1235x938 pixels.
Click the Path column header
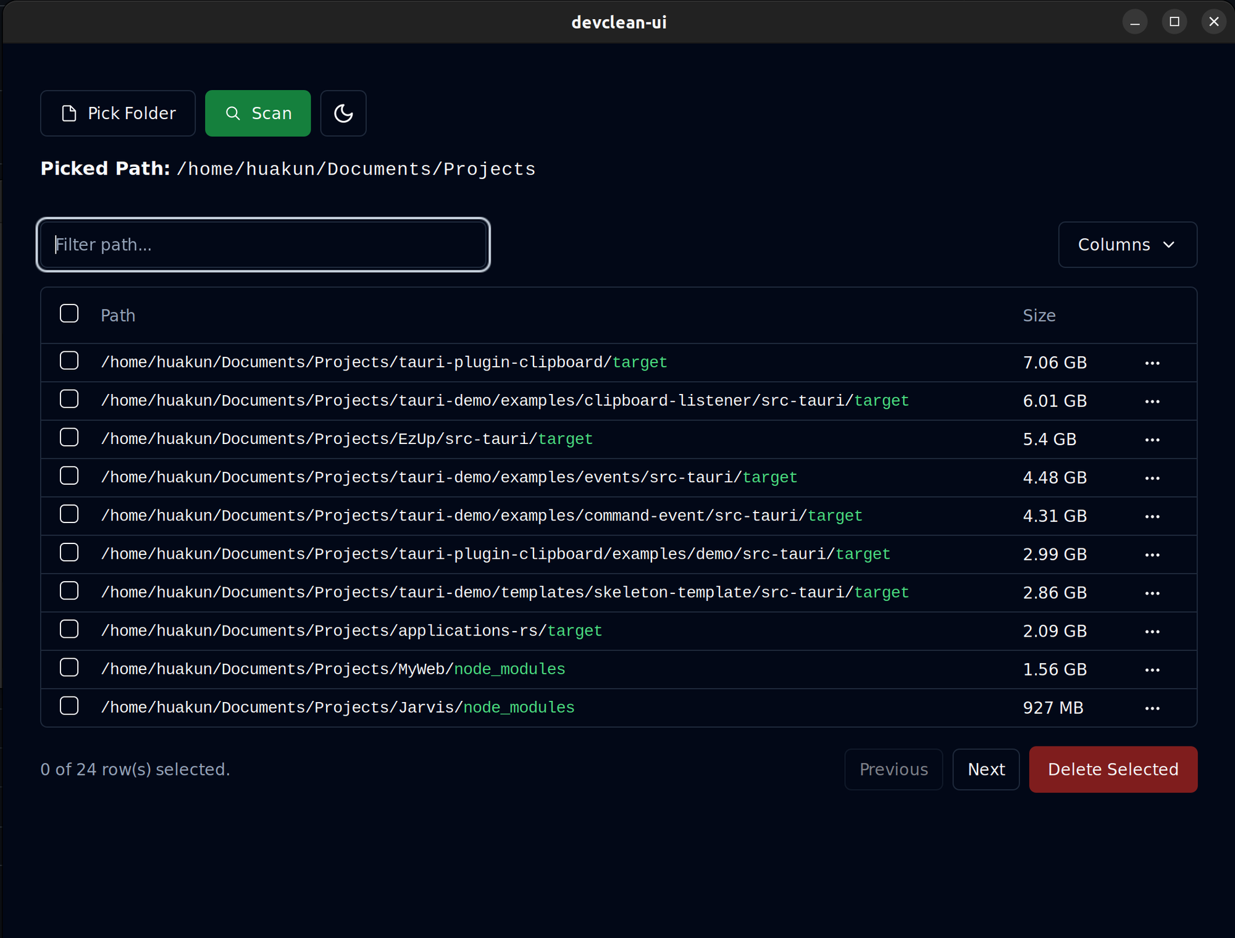click(x=118, y=316)
